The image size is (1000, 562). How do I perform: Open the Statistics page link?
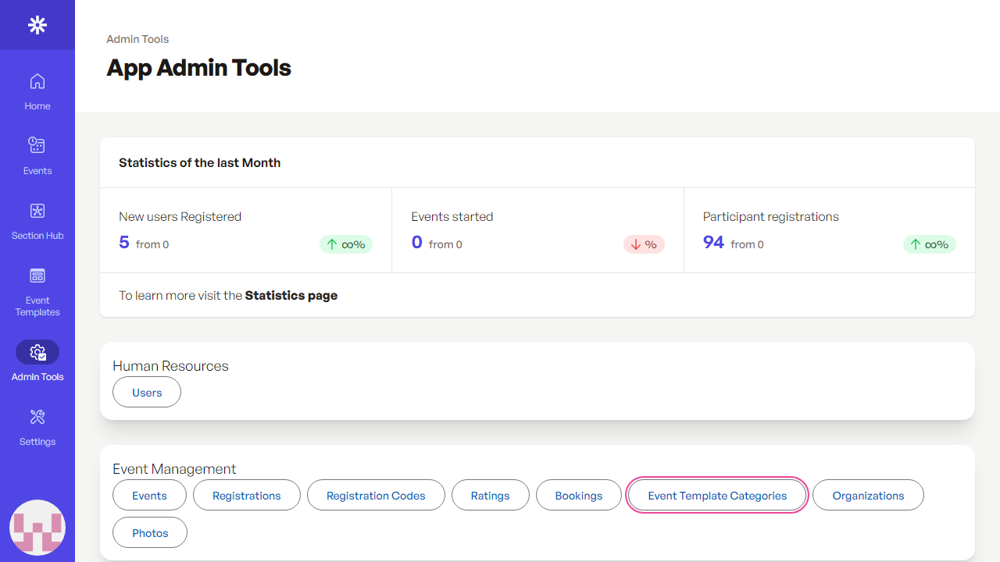(x=291, y=296)
